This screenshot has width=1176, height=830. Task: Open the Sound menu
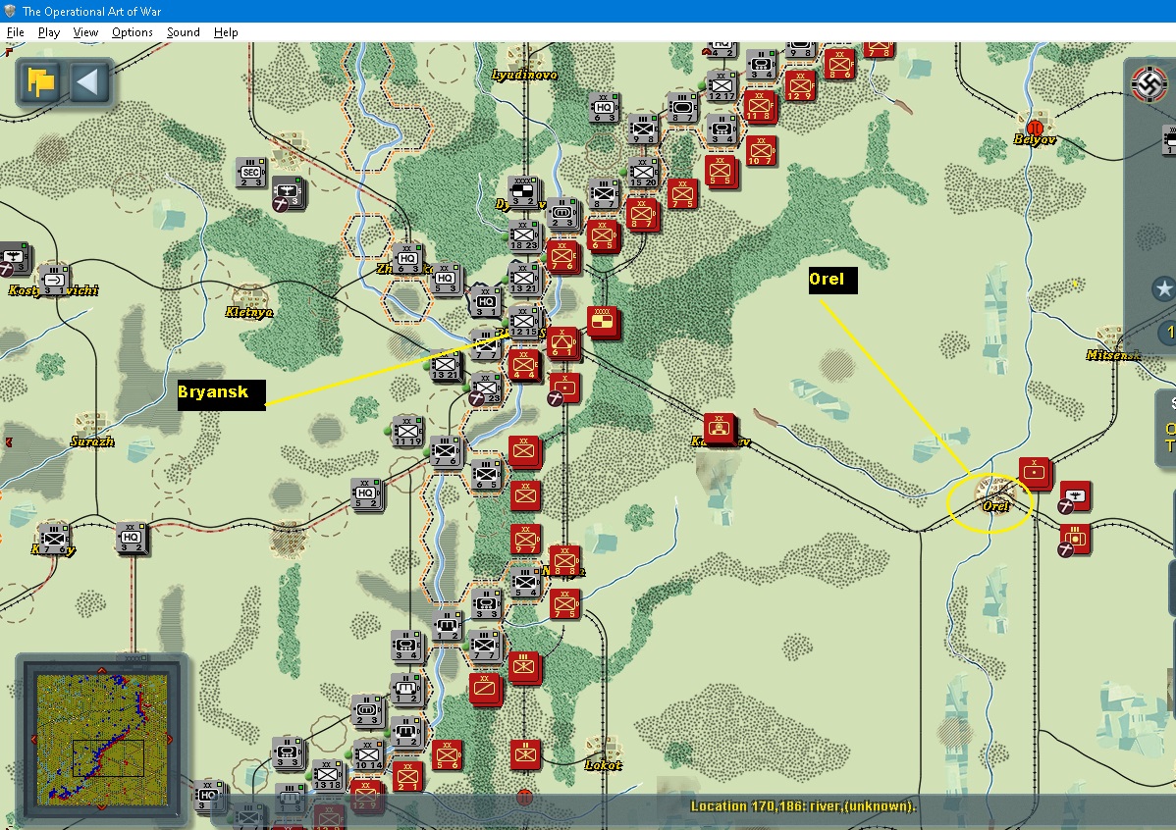[x=183, y=32]
